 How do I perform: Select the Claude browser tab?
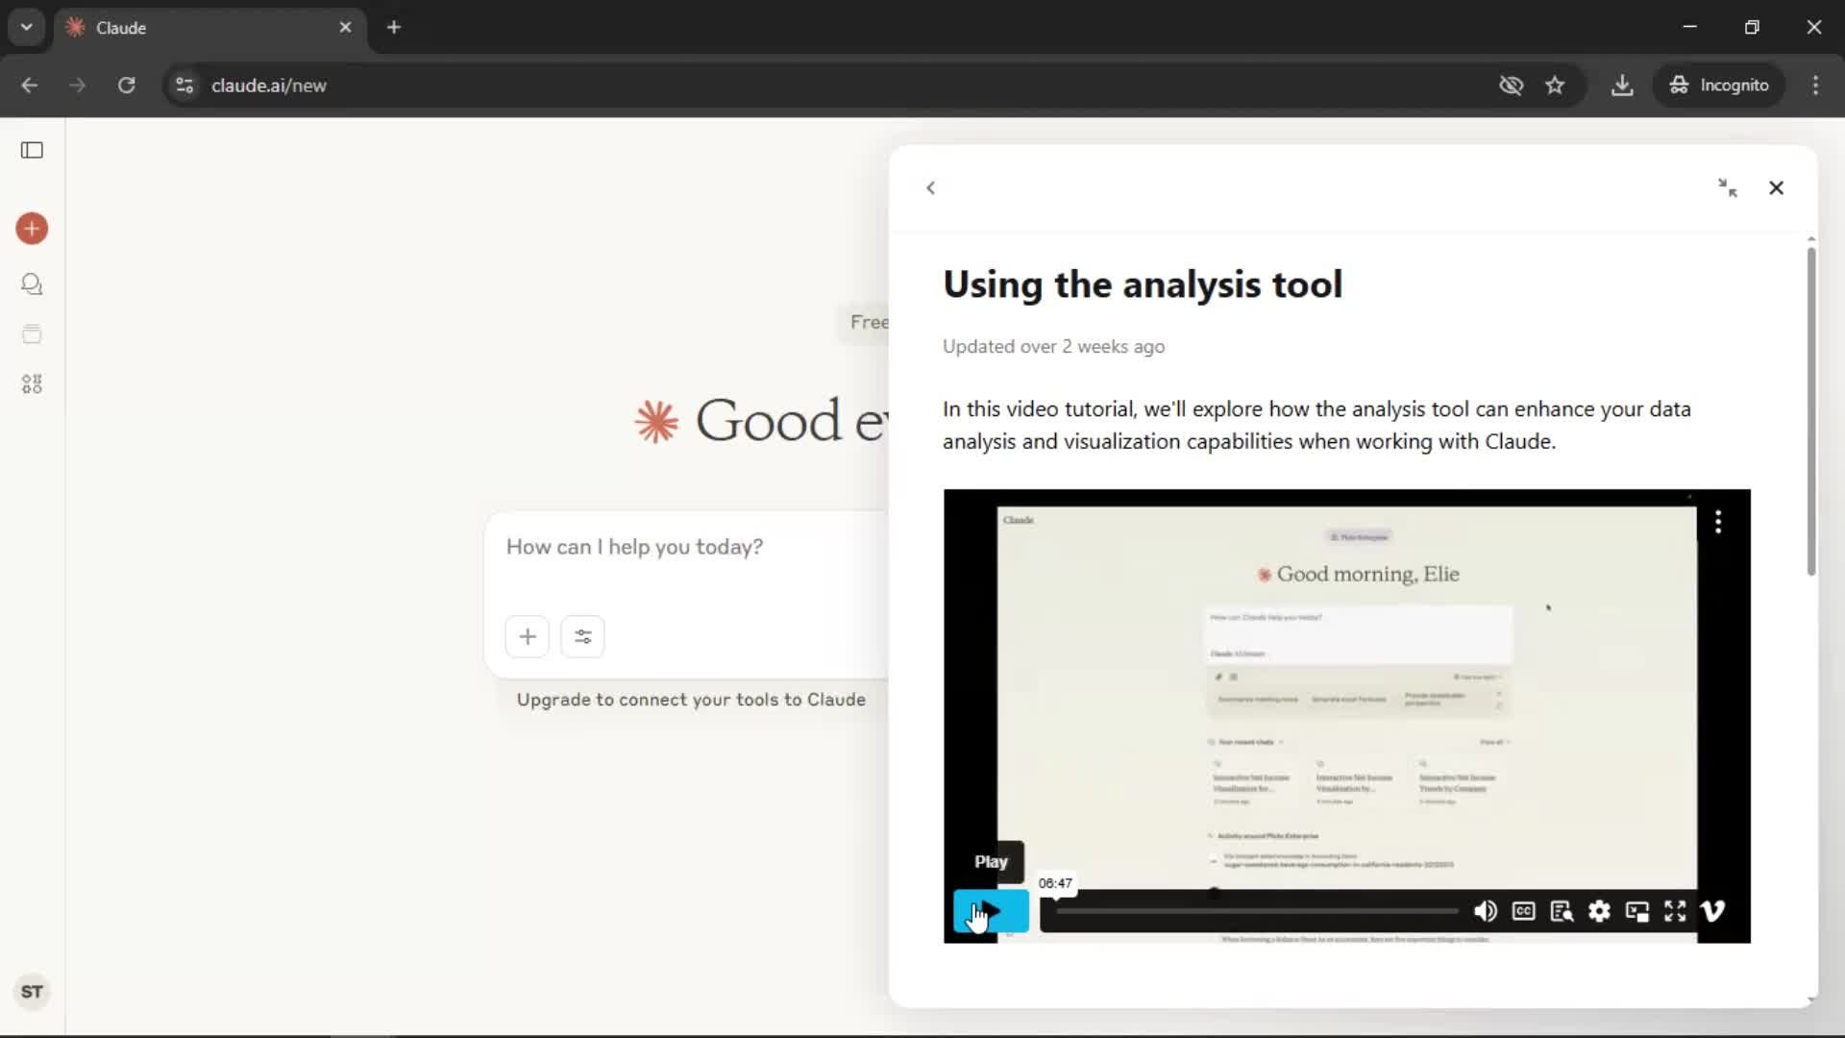209,28
